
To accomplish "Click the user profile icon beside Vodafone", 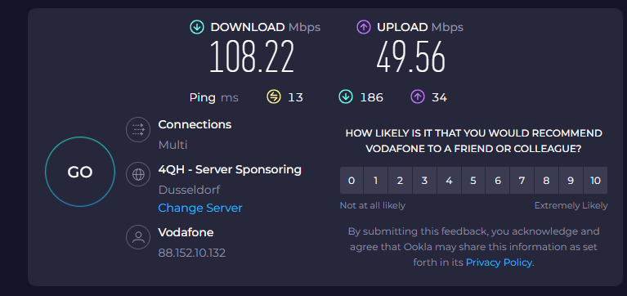I will (138, 237).
